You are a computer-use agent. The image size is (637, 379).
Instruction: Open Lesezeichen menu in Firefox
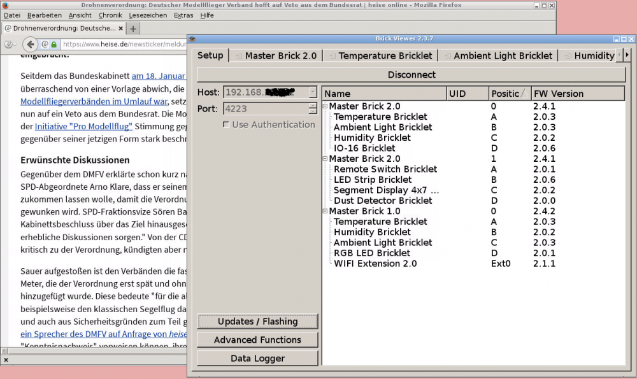148,15
